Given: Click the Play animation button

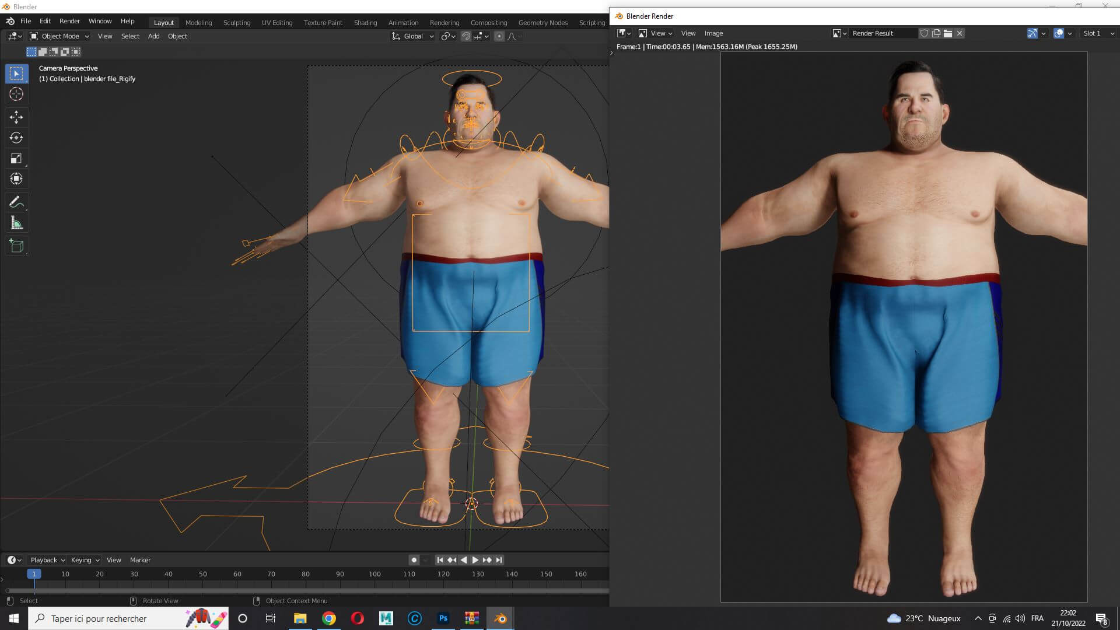Looking at the screenshot, I should [475, 560].
